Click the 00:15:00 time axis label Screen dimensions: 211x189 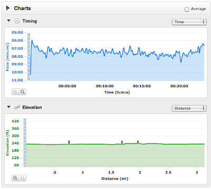[x=142, y=86]
